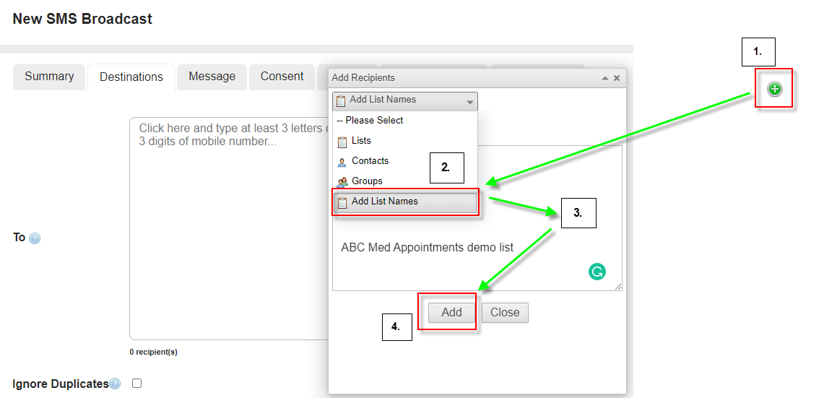Click the green plus add recipients icon
This screenshot has width=837, height=398.
point(774,89)
